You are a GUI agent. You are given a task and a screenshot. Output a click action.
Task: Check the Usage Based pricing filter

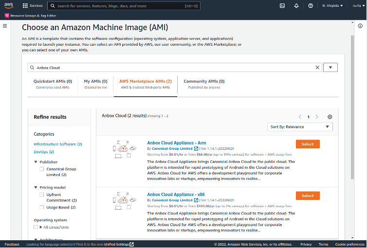[42, 207]
